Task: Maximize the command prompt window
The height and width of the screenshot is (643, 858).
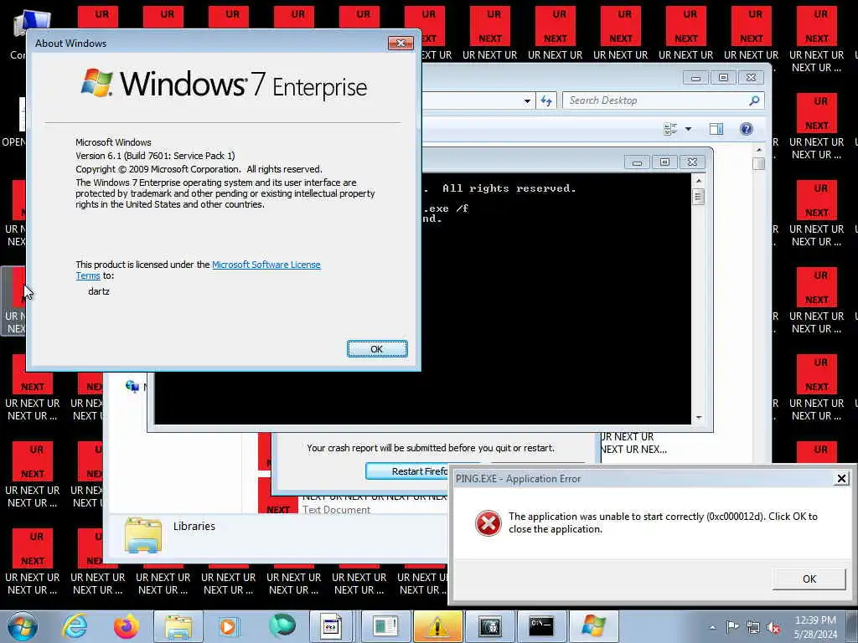Action: click(664, 162)
